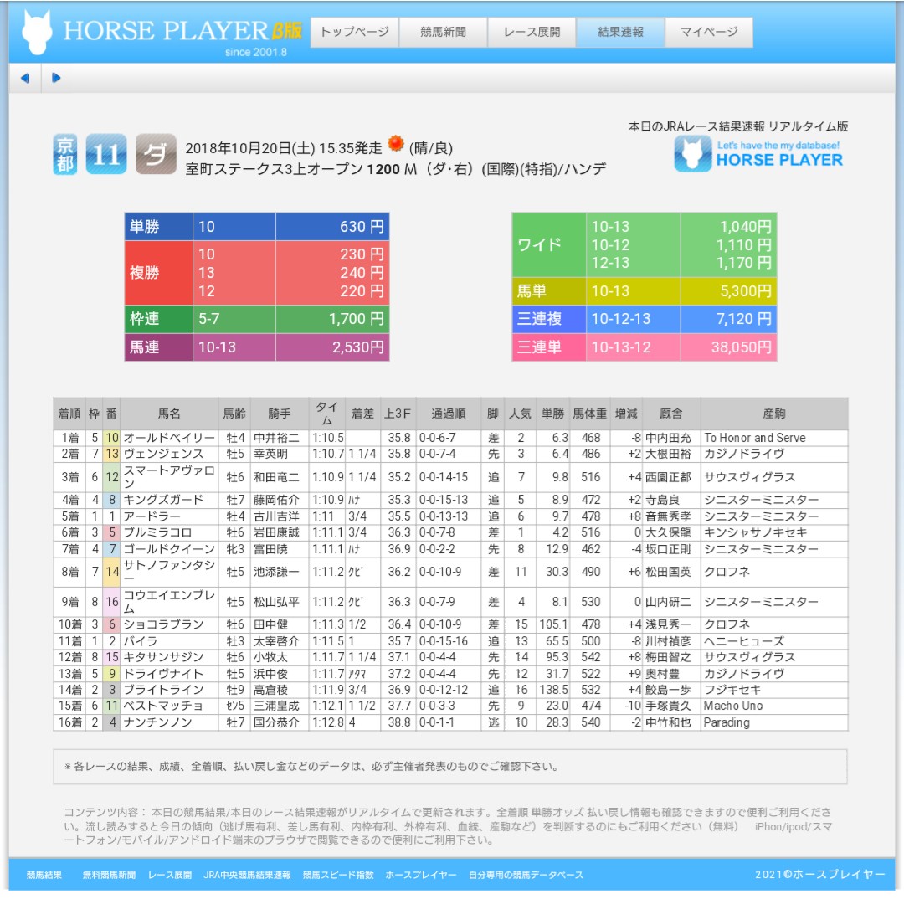Click horse name ブルミラコロ
This screenshot has width=904, height=899.
157,533
